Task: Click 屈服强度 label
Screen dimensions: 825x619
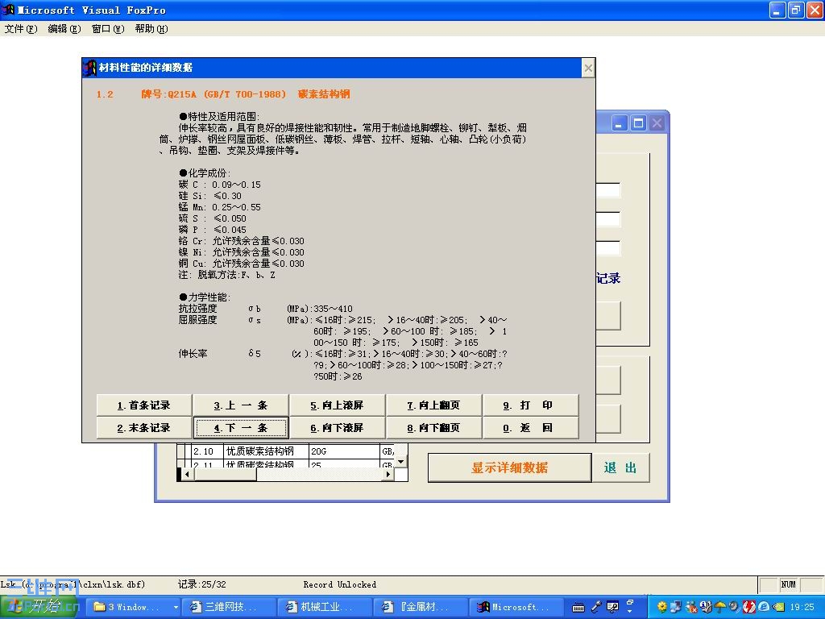Action: pyautogui.click(x=198, y=319)
